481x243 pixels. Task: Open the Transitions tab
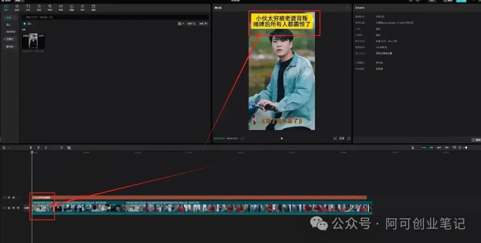(61, 8)
